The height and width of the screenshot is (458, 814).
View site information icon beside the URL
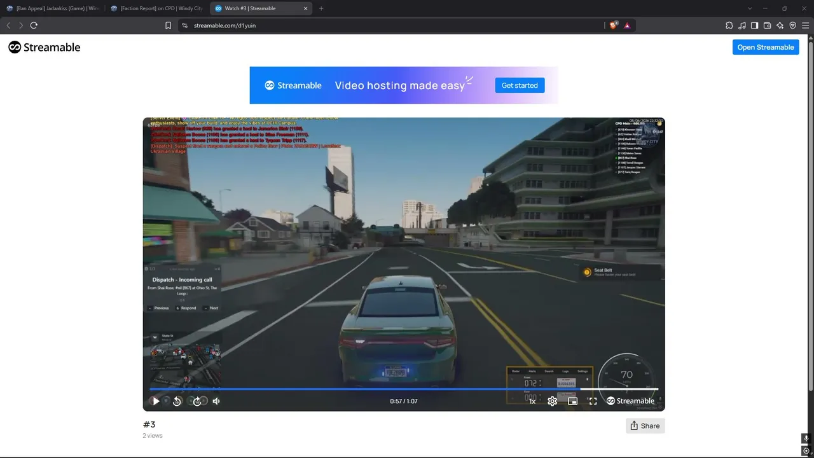[185, 25]
